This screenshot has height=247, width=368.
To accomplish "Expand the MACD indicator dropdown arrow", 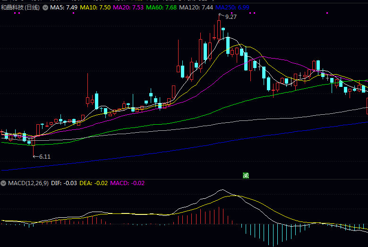I will 3,183.
